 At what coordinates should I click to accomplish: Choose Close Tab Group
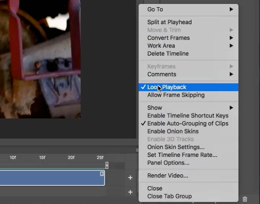pos(188,196)
